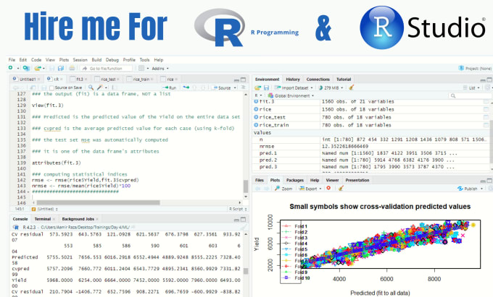Switch to the Packages tab
493x297 pixels.
[x=294, y=180]
